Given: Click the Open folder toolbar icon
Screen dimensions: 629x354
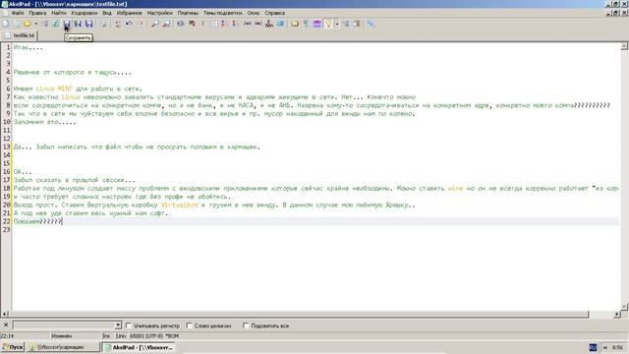Looking at the screenshot, I should [27, 24].
